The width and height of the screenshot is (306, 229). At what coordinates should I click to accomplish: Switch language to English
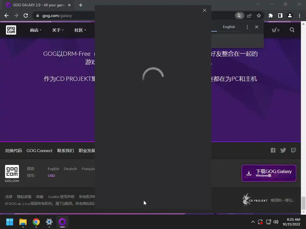[53, 169]
